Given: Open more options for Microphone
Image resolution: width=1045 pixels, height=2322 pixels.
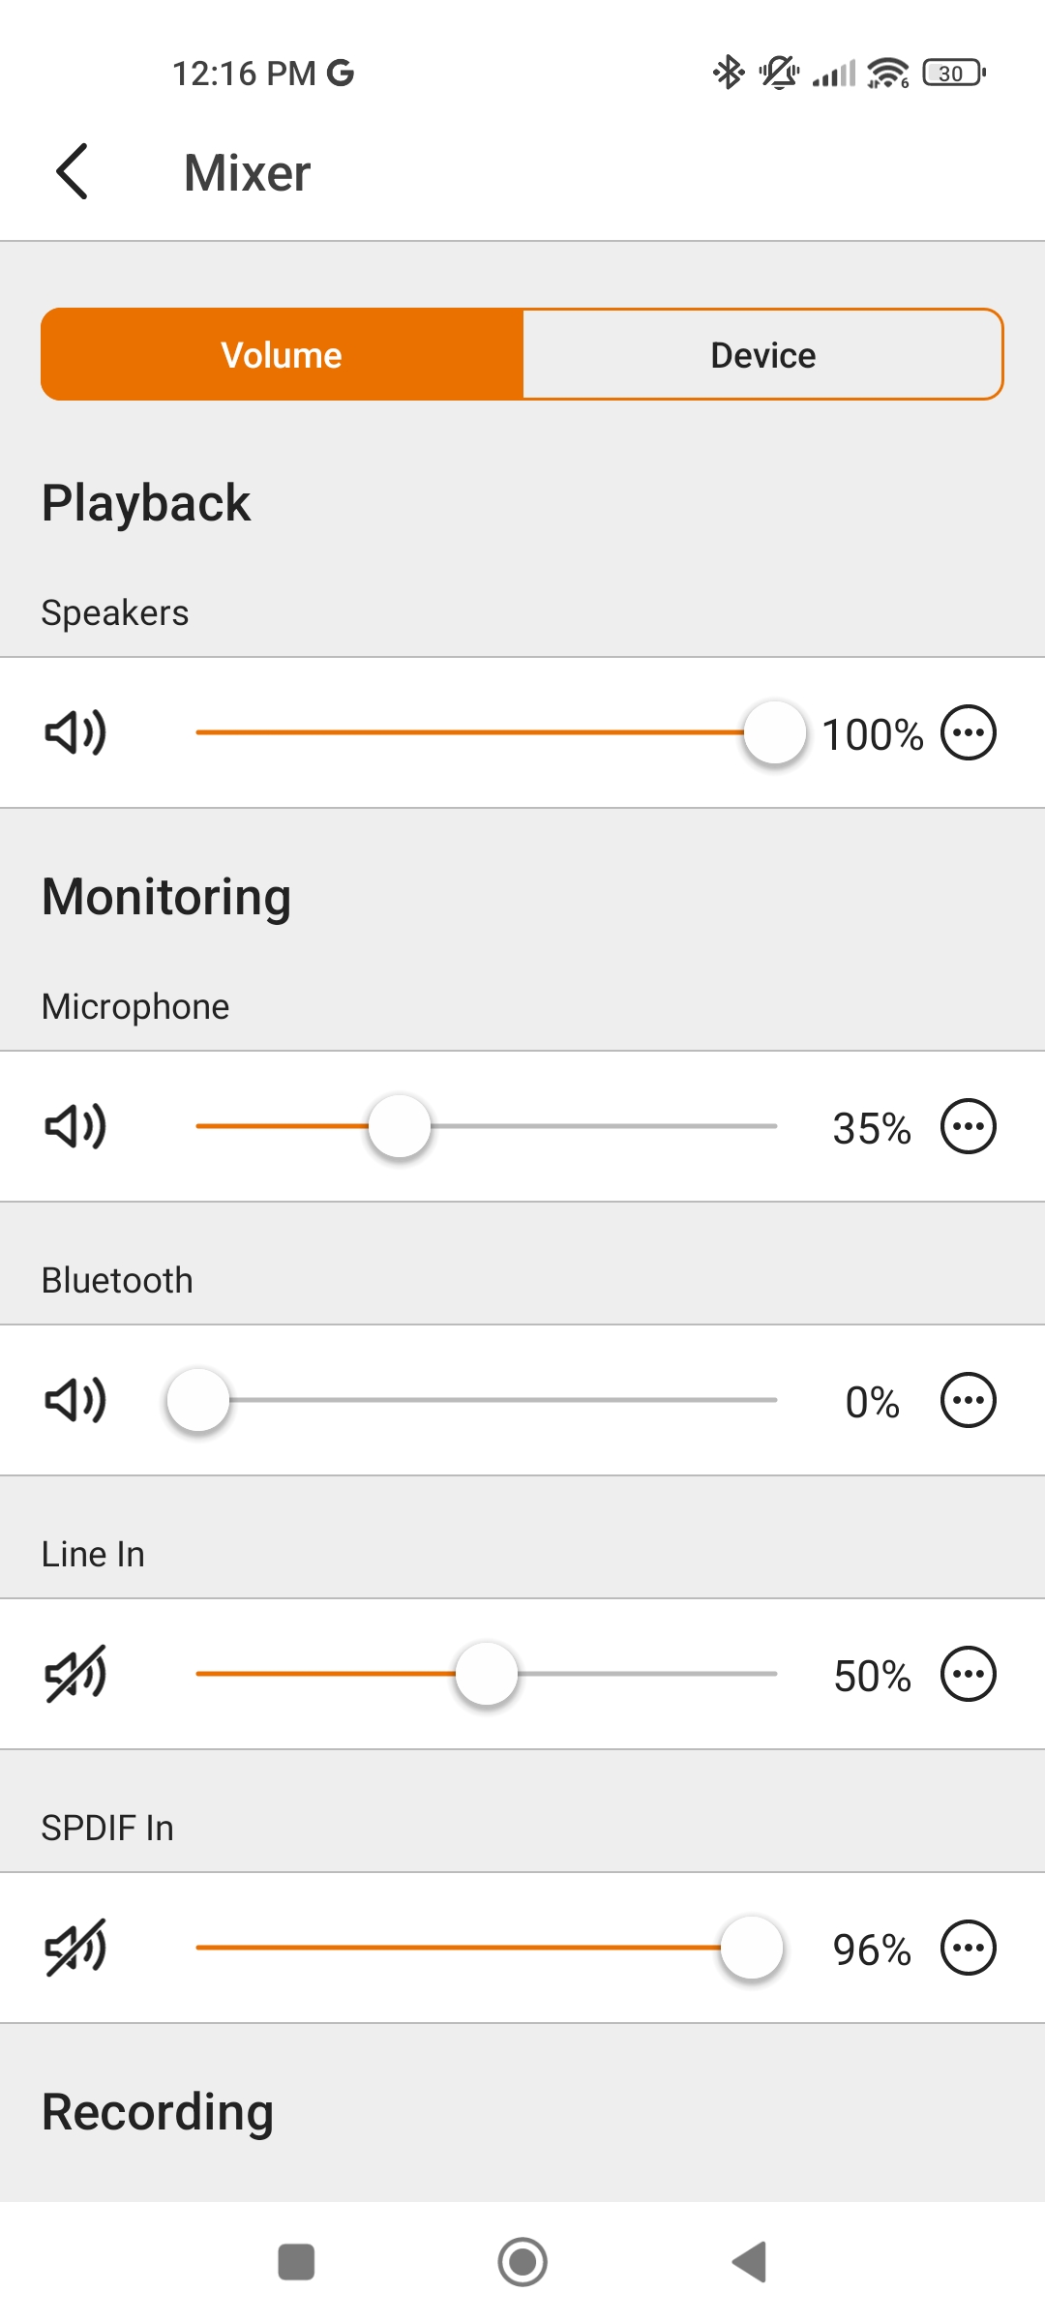Looking at the screenshot, I should (x=969, y=1126).
